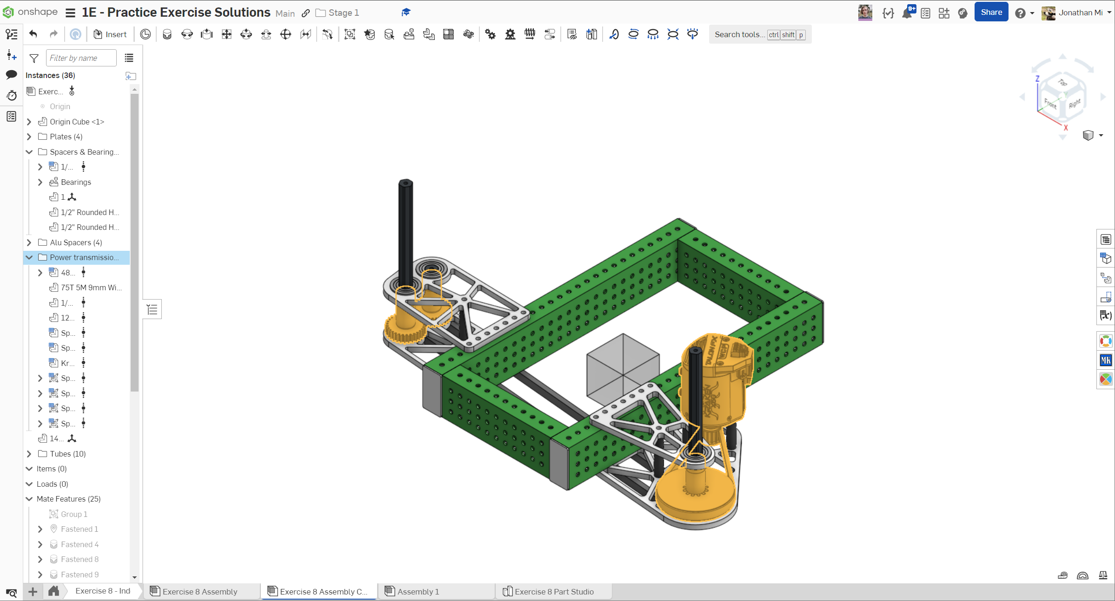Open the hamburger document menu
Viewport: 1115px width, 601px height.
pyautogui.click(x=70, y=13)
